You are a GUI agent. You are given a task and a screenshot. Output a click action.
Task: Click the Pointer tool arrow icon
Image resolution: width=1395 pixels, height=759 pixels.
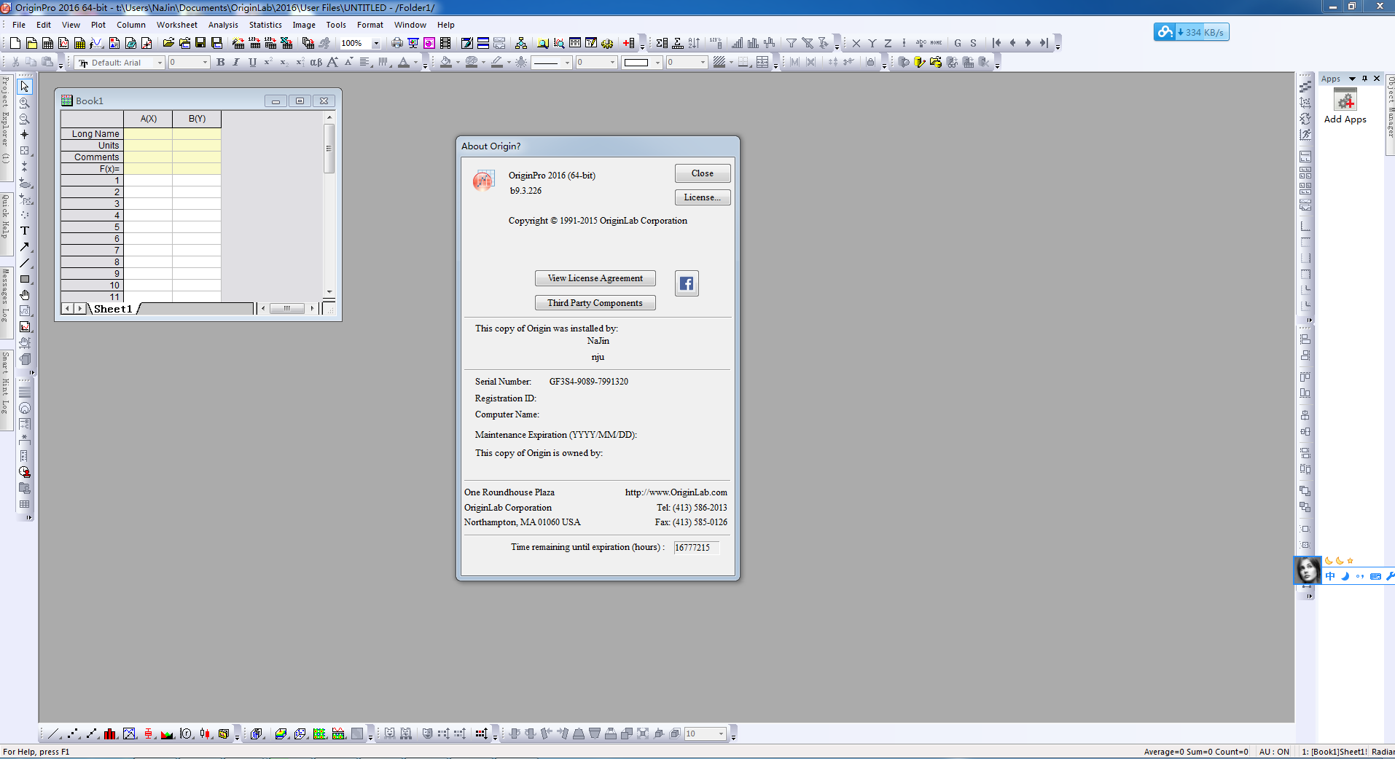(25, 87)
